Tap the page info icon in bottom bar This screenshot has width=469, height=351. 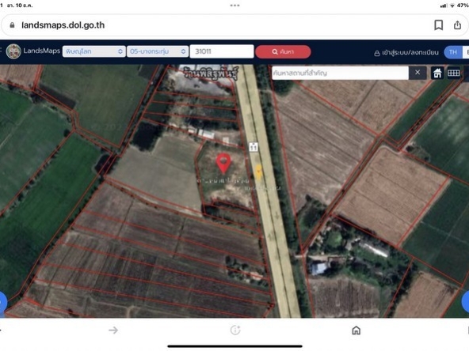(x=235, y=330)
